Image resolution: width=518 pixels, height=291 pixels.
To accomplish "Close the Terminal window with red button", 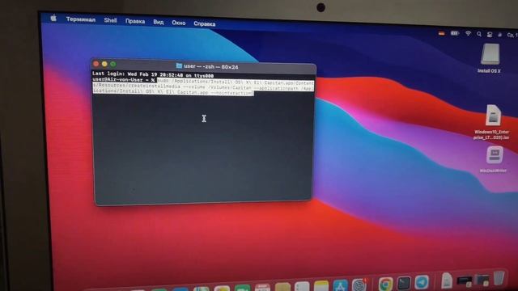I will click(x=96, y=64).
